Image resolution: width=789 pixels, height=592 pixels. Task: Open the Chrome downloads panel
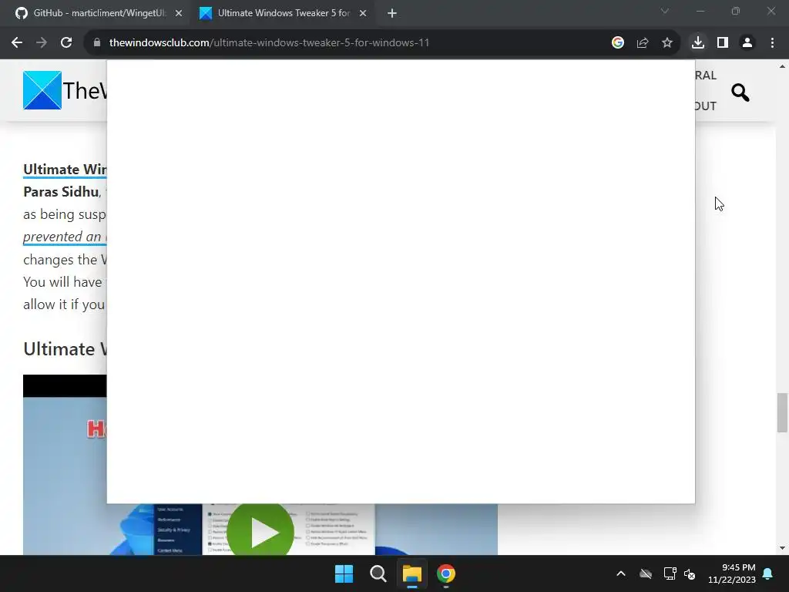(698, 43)
